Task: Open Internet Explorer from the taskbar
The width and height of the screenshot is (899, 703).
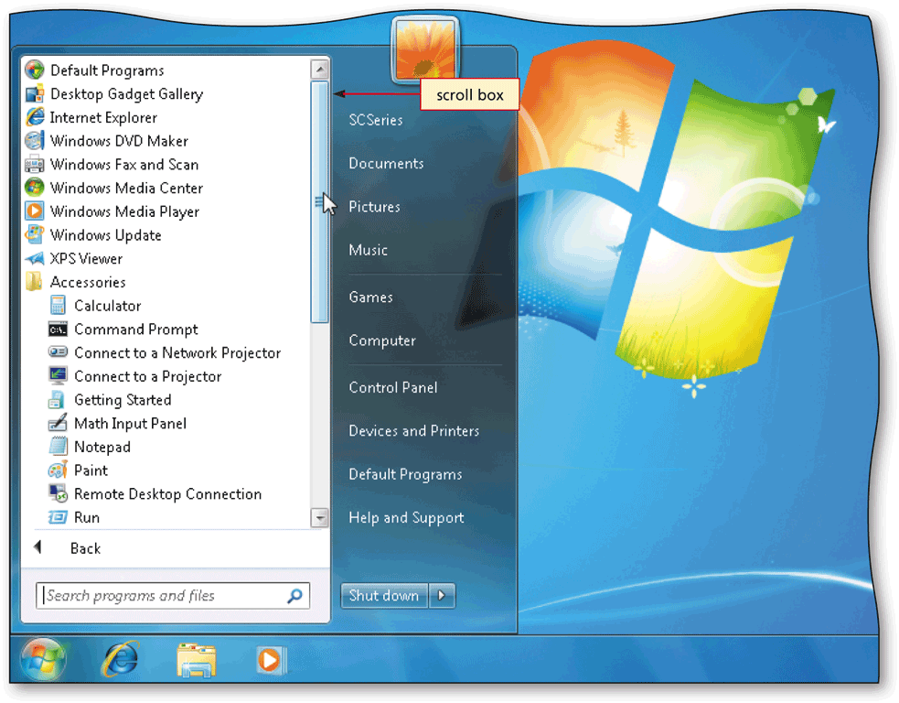Action: tap(121, 659)
